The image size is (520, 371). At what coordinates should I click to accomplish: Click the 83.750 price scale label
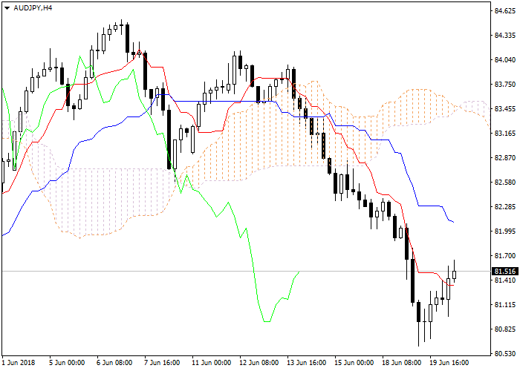(x=505, y=85)
